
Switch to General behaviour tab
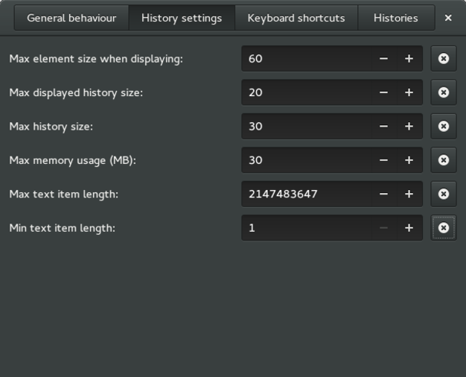[x=71, y=18]
